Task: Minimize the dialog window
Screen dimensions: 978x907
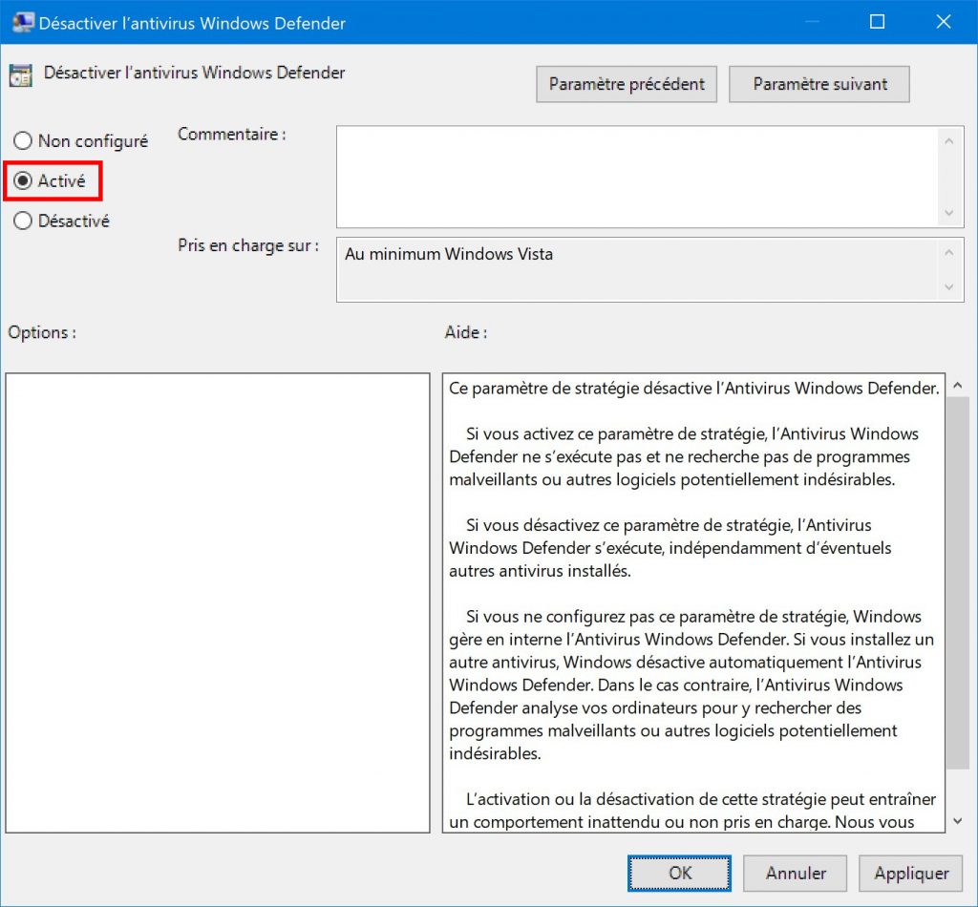Action: tap(812, 22)
